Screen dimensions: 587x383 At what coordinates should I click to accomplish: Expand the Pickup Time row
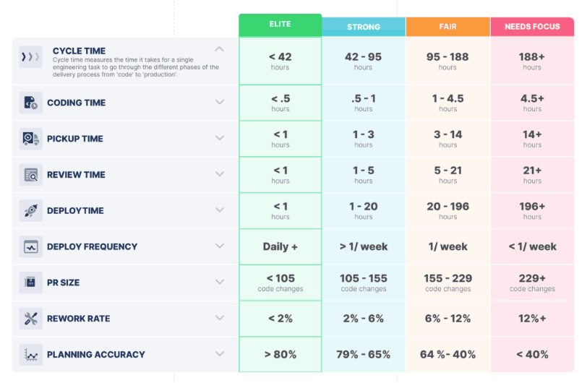click(220, 139)
